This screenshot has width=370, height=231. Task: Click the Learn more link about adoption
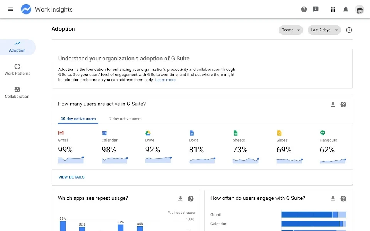coord(165,80)
